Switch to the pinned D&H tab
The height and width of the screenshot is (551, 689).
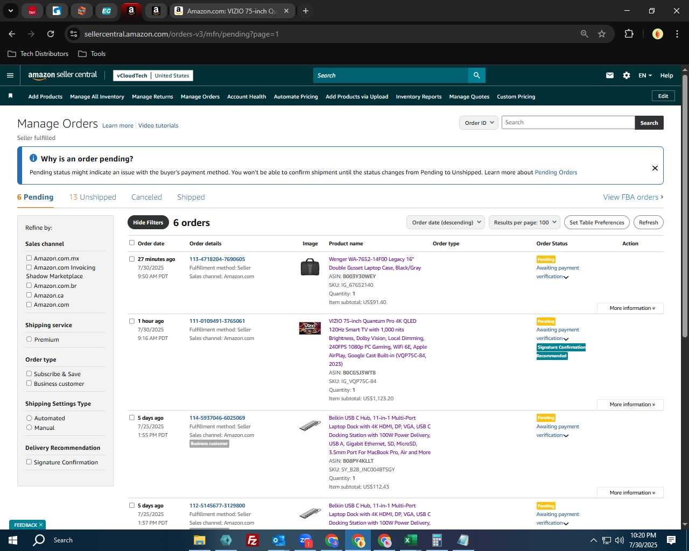[x=32, y=11]
